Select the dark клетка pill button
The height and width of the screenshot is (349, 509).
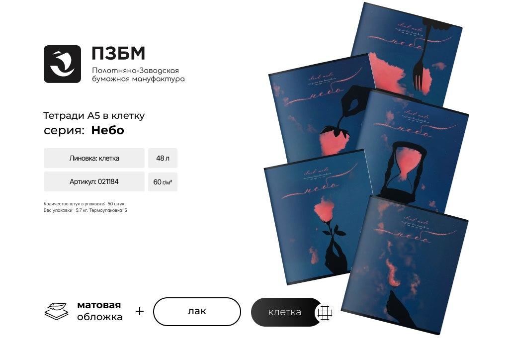(x=286, y=312)
